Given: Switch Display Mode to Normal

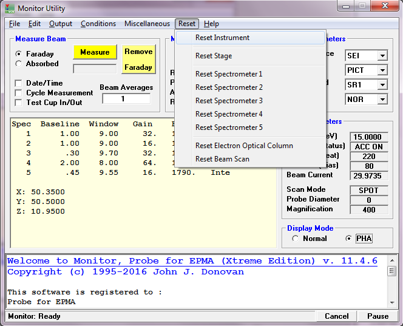Looking at the screenshot, I should click(x=296, y=239).
